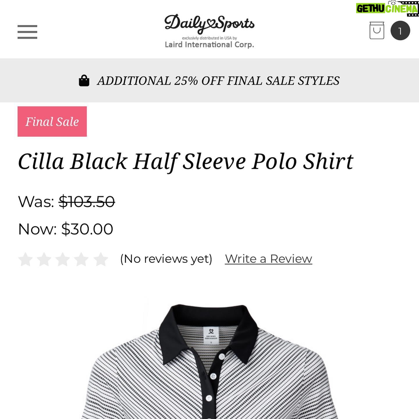The width and height of the screenshot is (419, 419).
Task: Select the third review star
Action: [x=63, y=259]
